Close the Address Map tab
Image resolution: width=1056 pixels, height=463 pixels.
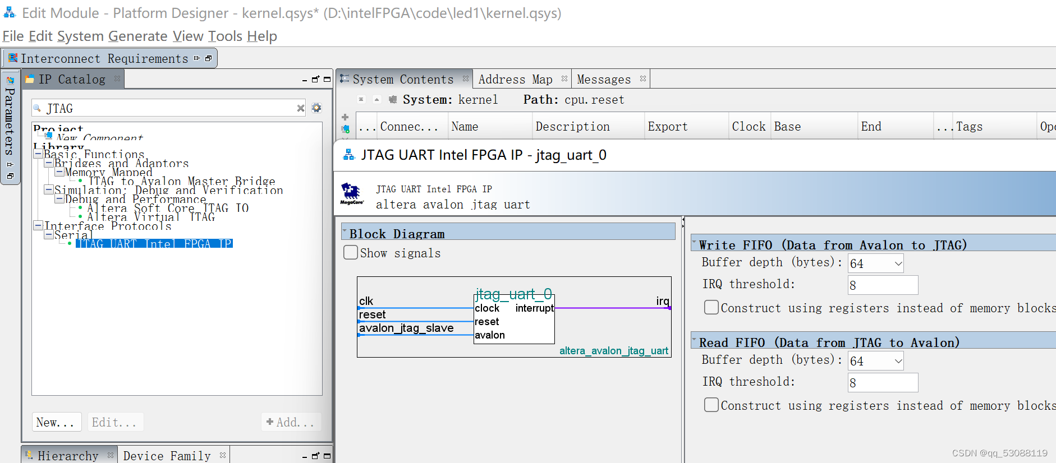pos(564,78)
